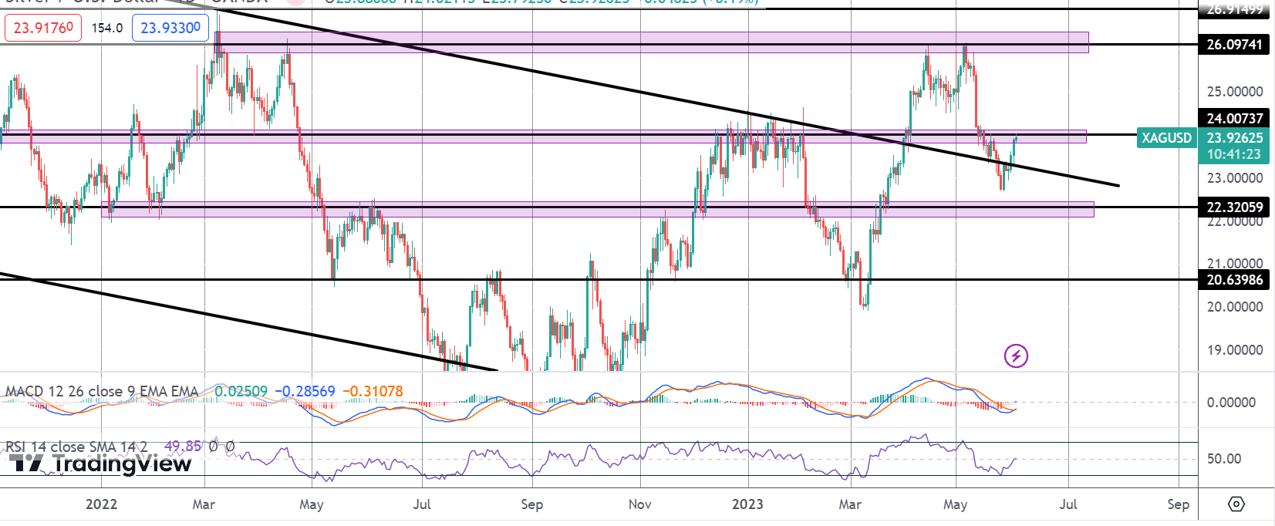The width and height of the screenshot is (1275, 526).
Task: Select the MACD 12 26 close indicator legend
Action: coord(102,391)
